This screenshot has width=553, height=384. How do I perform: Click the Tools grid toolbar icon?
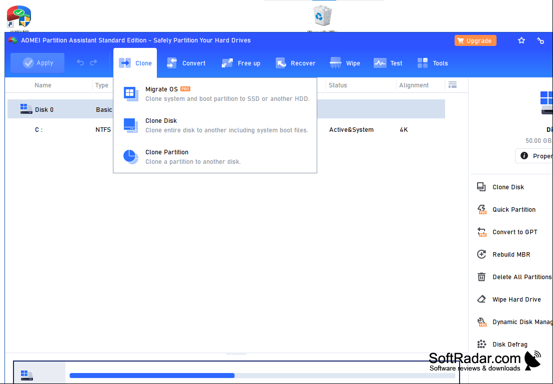[423, 63]
